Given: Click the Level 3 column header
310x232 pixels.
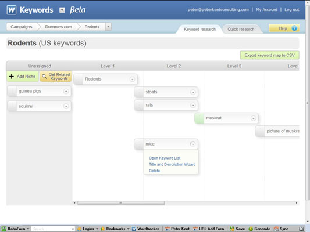Looking at the screenshot, I should tap(234, 66).
